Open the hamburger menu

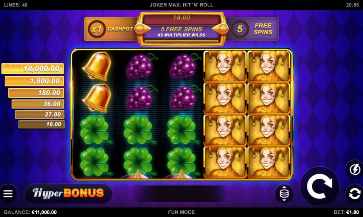tap(8, 193)
